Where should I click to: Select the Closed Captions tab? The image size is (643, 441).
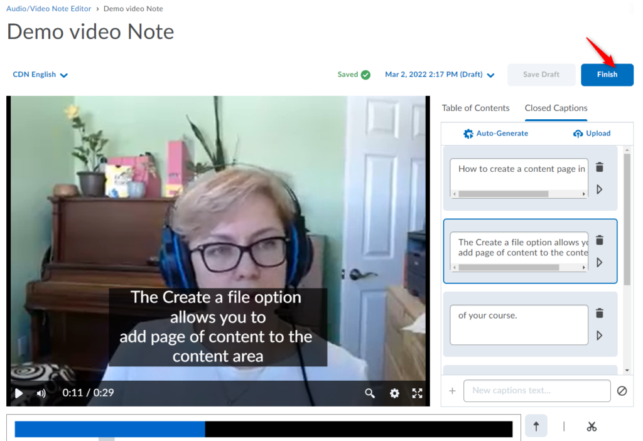tap(556, 108)
